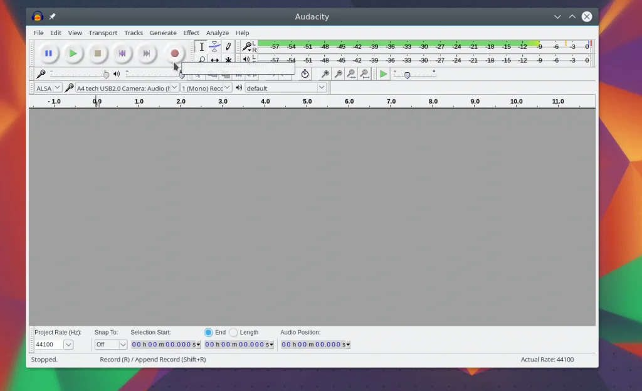
Task: Open the Generate menu
Action: 163,33
